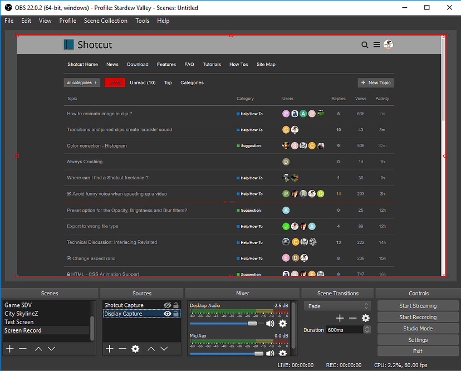Open the Fade transition dropdown

(x=337, y=306)
